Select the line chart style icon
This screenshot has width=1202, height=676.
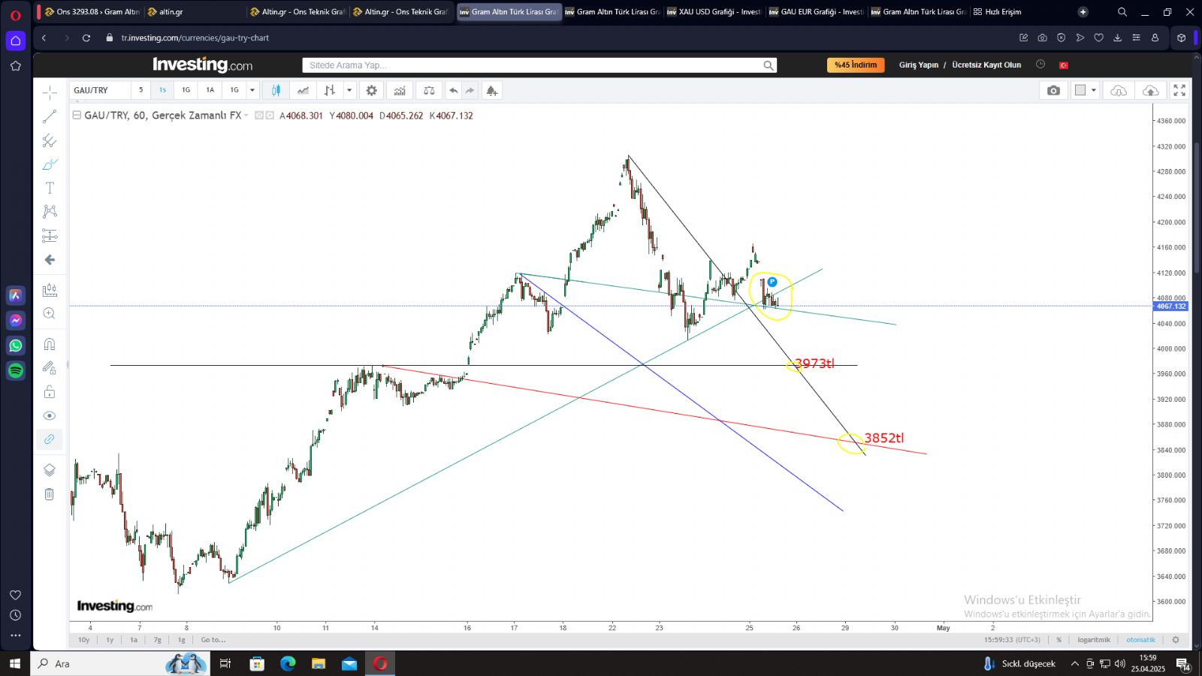tap(303, 90)
